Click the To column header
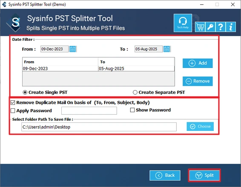This screenshot has height=187, width=241. [136, 62]
